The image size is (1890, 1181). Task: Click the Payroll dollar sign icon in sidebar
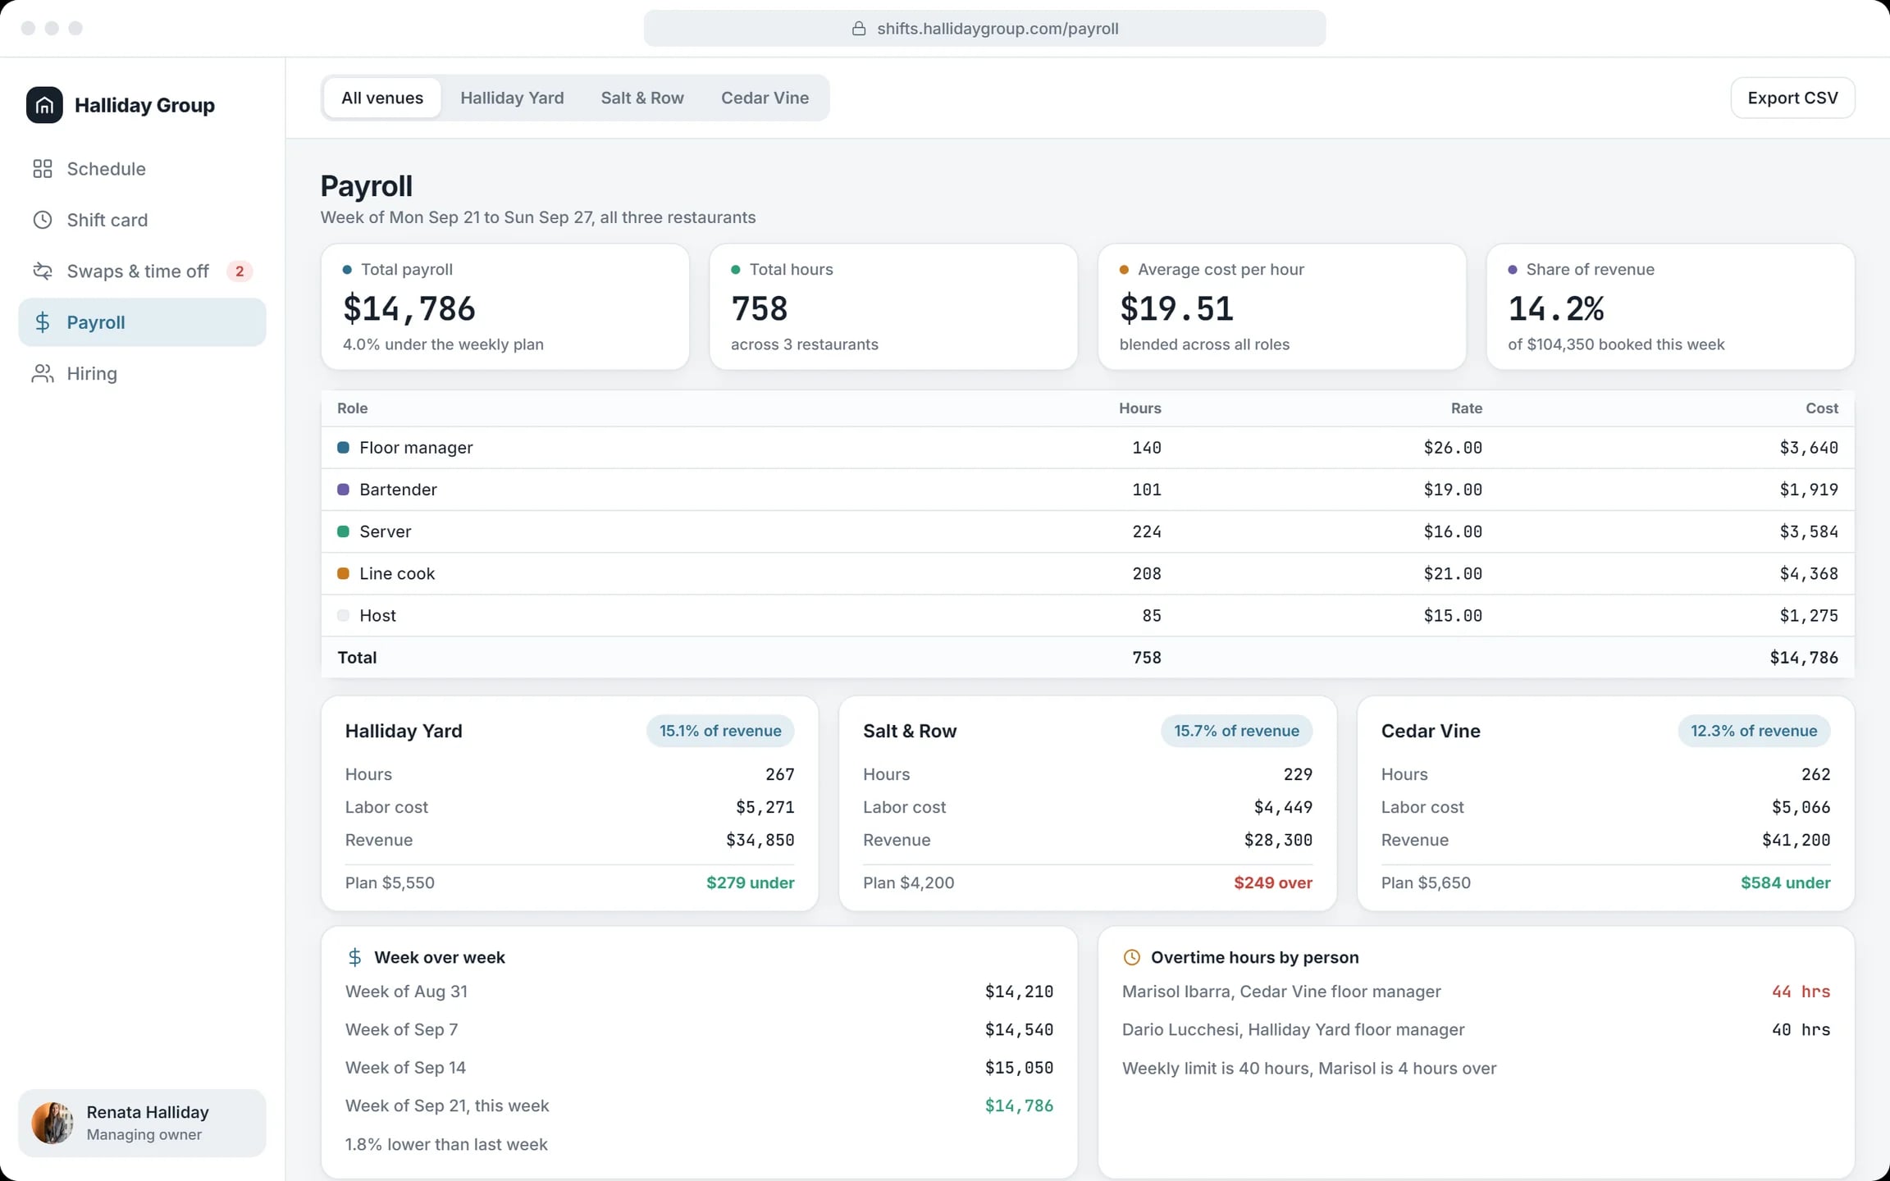click(43, 322)
